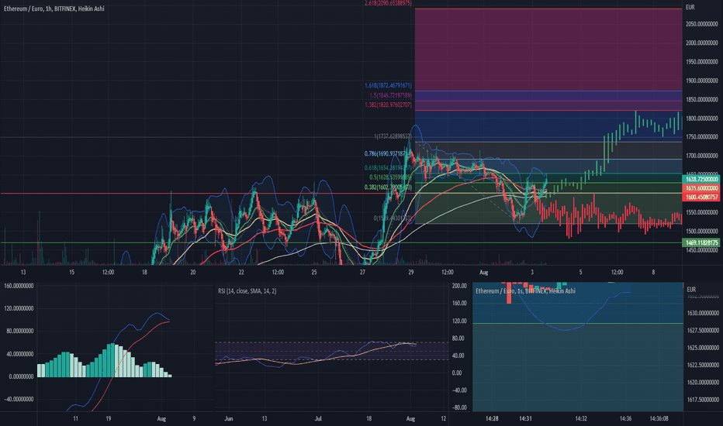Click 1500.00000000 on the price axis
This screenshot has width=723, height=426.
pyautogui.click(x=702, y=231)
